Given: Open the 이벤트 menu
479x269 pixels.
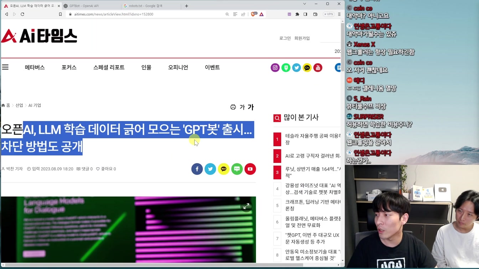Looking at the screenshot, I should point(212,67).
